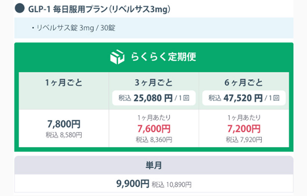Image resolution: width=307 pixels, height=196 pixels.
Task: Select the 3ヶ月ごと plan header
Action: pyautogui.click(x=154, y=83)
